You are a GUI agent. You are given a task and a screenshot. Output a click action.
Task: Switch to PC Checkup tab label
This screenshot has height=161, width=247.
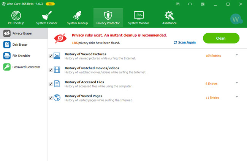coord(16,23)
